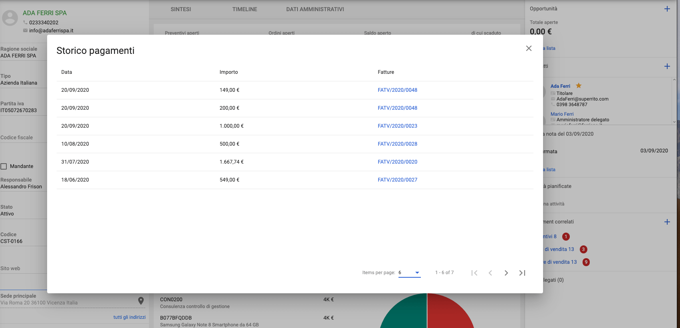Click phone number 0398 3648787
680x328 pixels.
[x=572, y=105]
